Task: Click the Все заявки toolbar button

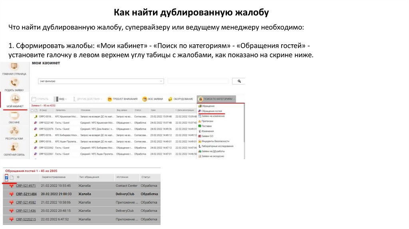Action: (153, 99)
